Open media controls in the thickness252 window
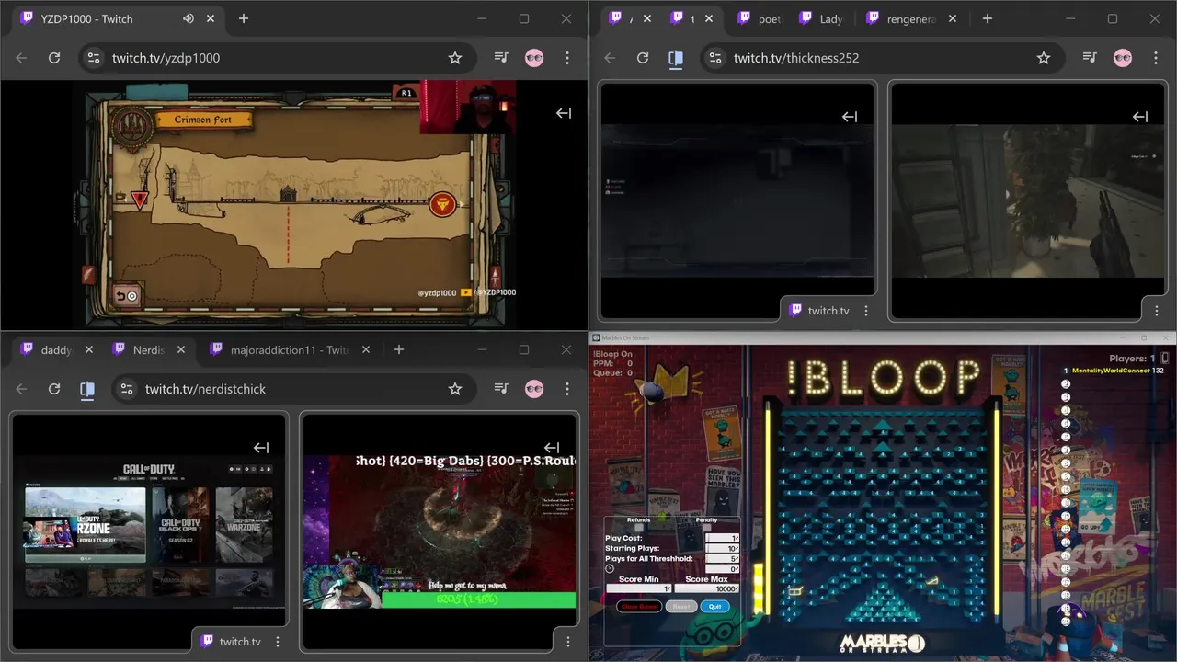The height and width of the screenshot is (662, 1177). (x=1090, y=58)
